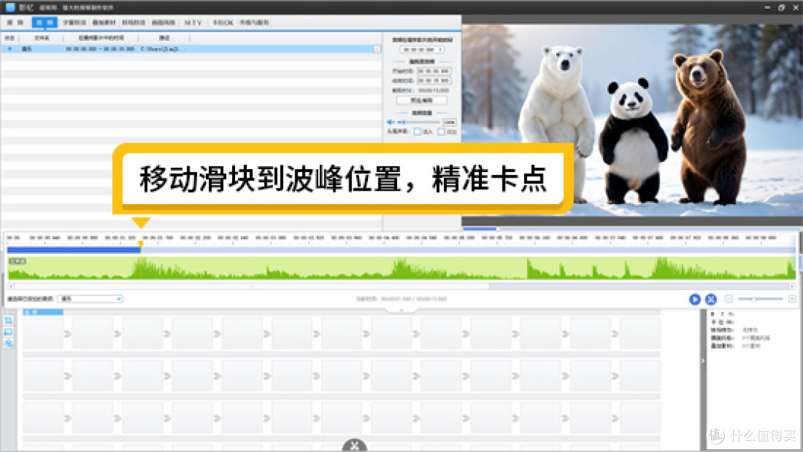Select the 音乐 audio row in list
This screenshot has height=452, width=803.
190,49
